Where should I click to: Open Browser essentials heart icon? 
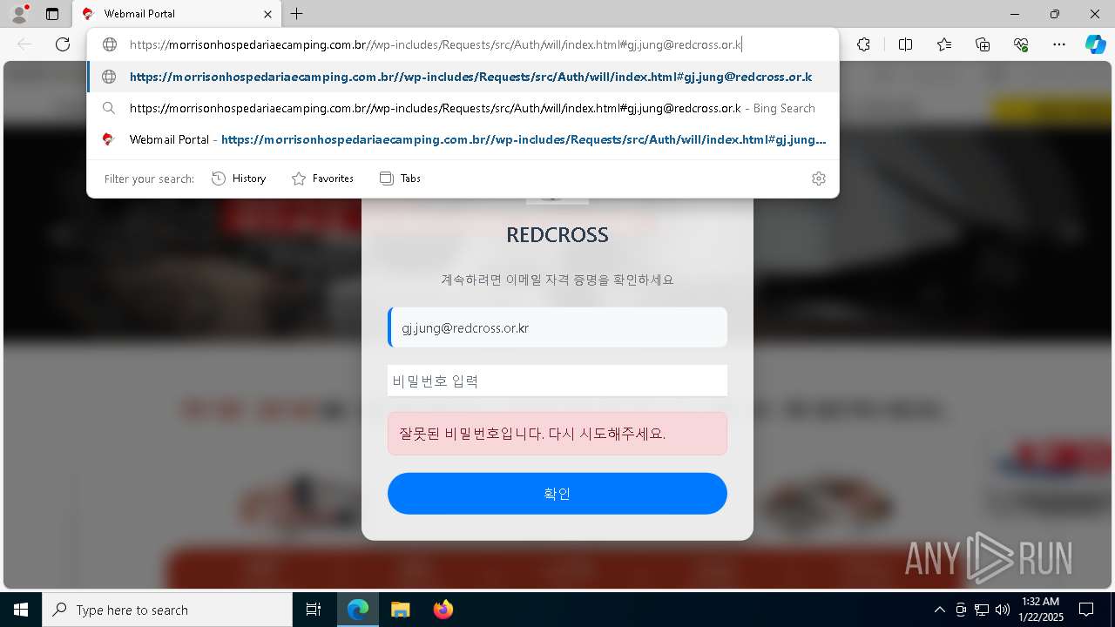(x=1021, y=44)
